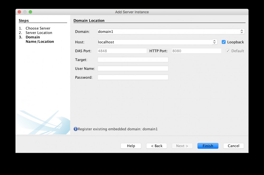The height and width of the screenshot is (175, 264).
Task: Click the Cancel button
Action: (233, 146)
